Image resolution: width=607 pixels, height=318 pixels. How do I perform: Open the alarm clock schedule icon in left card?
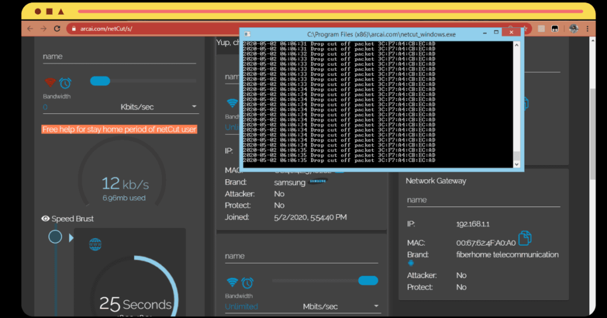point(65,83)
